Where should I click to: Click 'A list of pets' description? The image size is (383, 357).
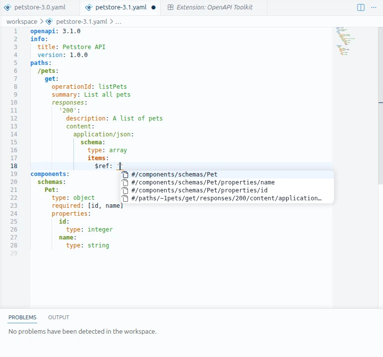[137, 118]
